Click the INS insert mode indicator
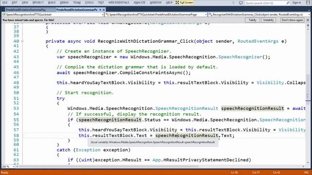Image resolution: width=312 pixels, height=175 pixels. point(306,173)
